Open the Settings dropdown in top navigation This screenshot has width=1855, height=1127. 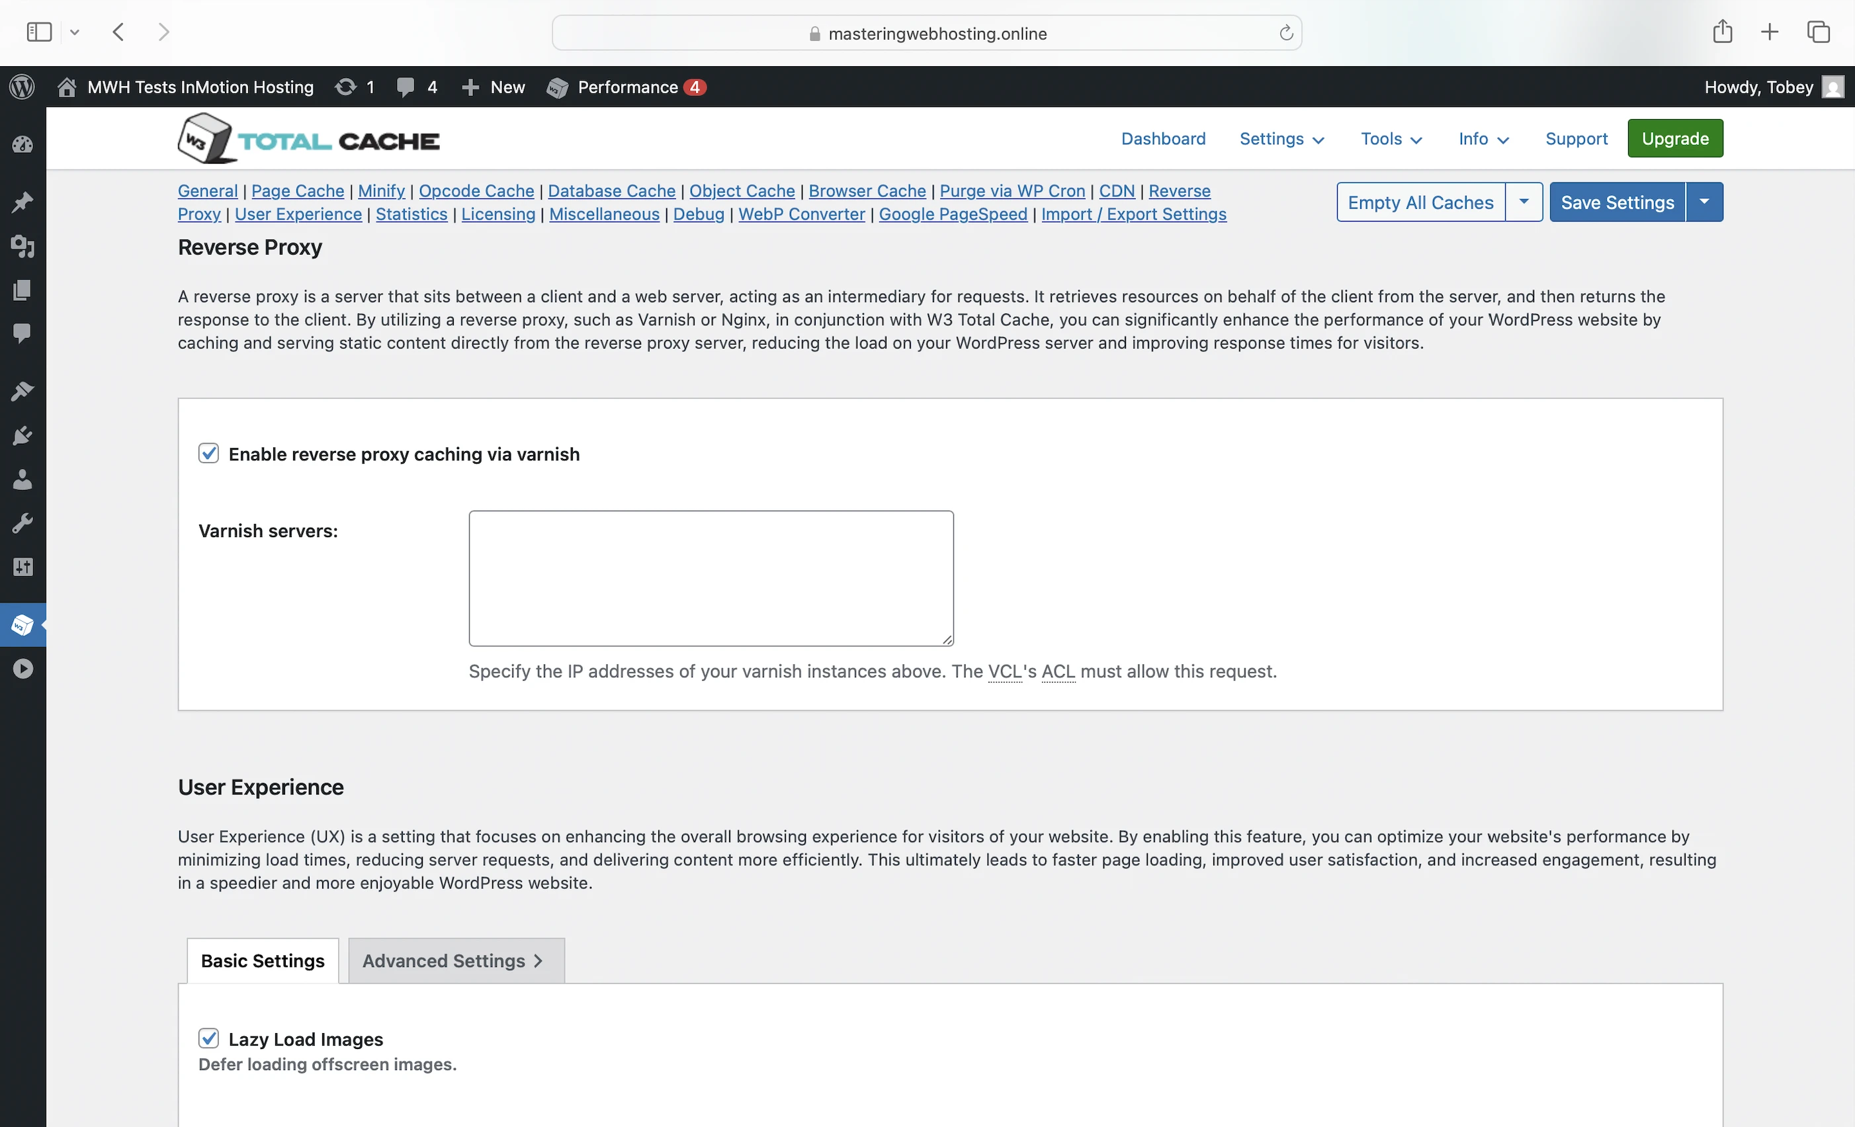click(1281, 138)
